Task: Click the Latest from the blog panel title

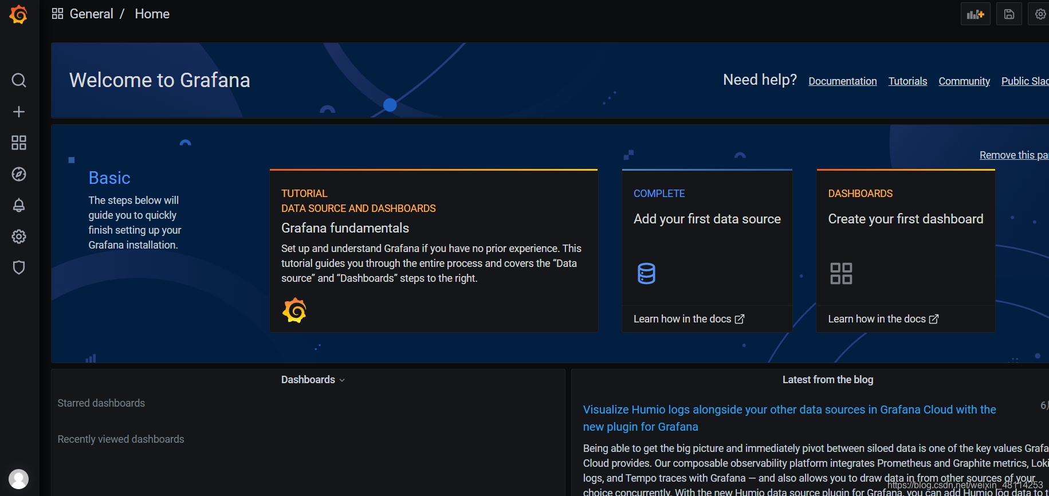Action: (x=828, y=380)
